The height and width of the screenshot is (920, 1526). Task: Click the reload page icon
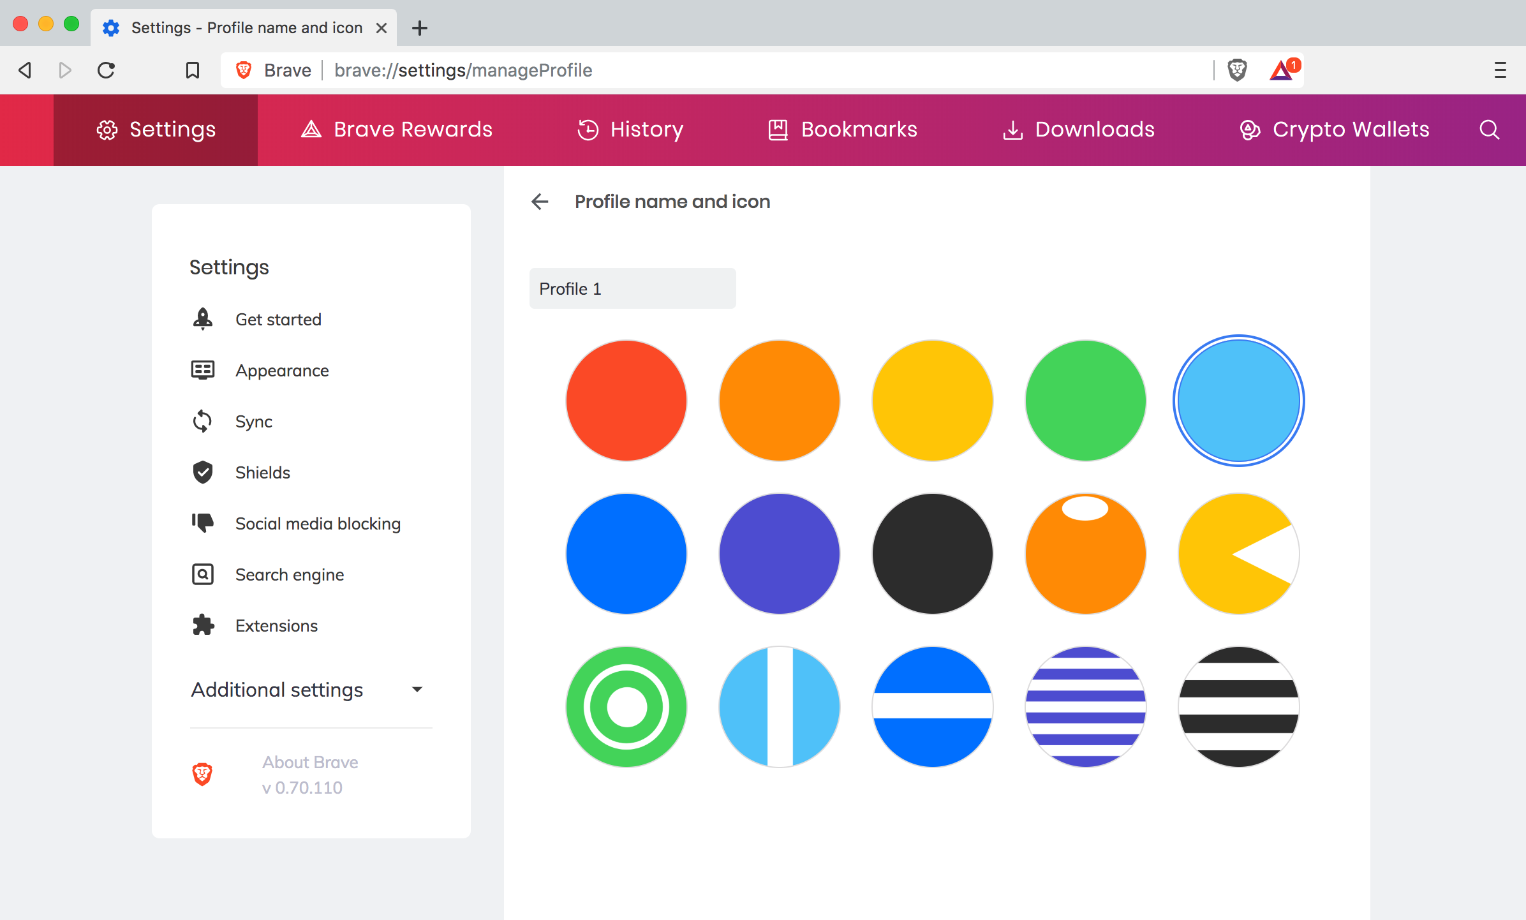pos(107,70)
